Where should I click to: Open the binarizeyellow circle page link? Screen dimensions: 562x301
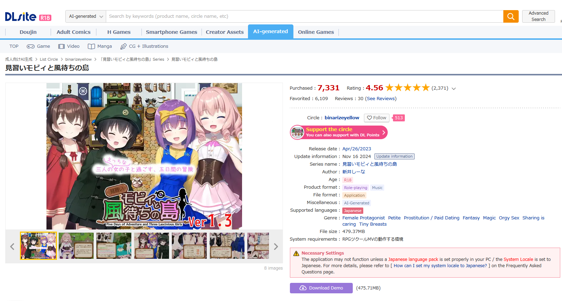coord(342,118)
